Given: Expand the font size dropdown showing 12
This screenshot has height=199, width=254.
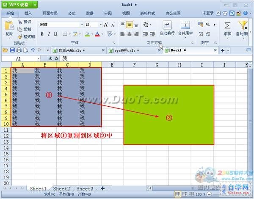Looking at the screenshot, I should click(x=101, y=25).
